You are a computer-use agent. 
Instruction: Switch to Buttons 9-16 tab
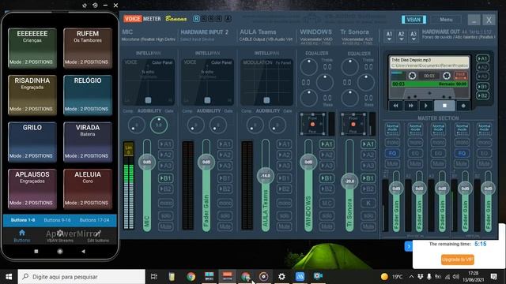[x=57, y=220]
